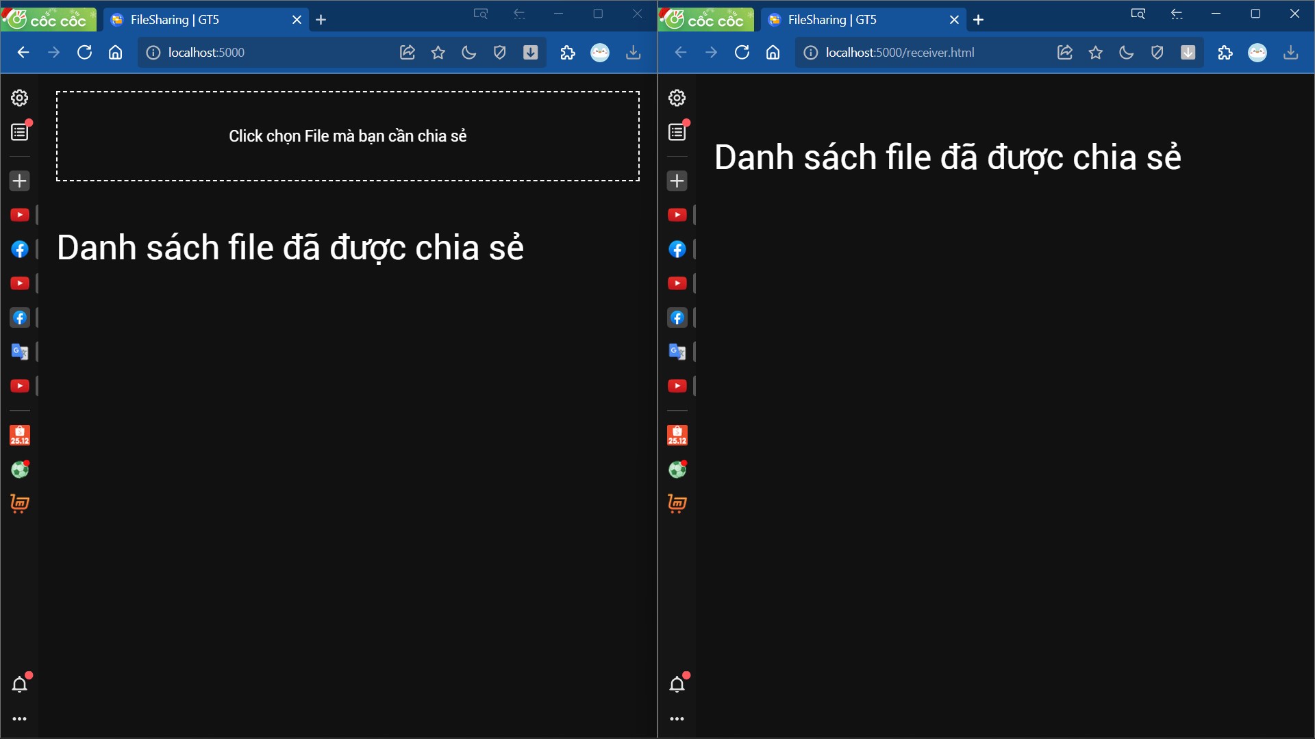Toggle shield protection icon in right toolbar
Image resolution: width=1315 pixels, height=739 pixels.
1157,53
